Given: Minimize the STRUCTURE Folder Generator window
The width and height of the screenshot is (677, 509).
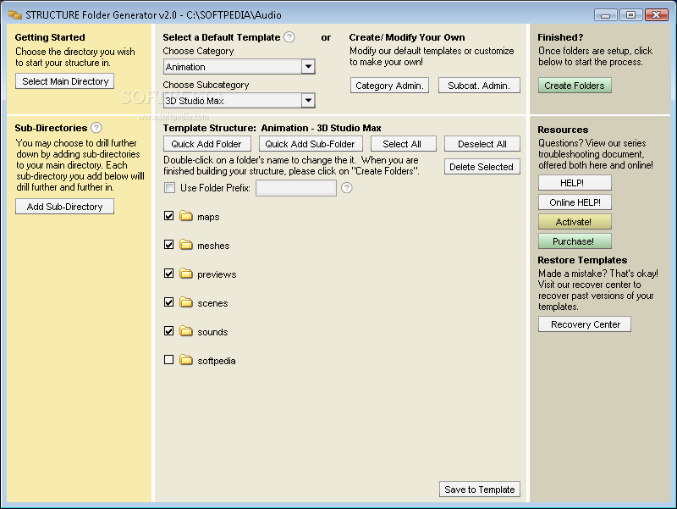Looking at the screenshot, I should pos(605,15).
